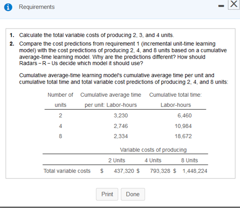Click the 'Variable costs of producing' header
The width and height of the screenshot is (240, 208).
153,150
